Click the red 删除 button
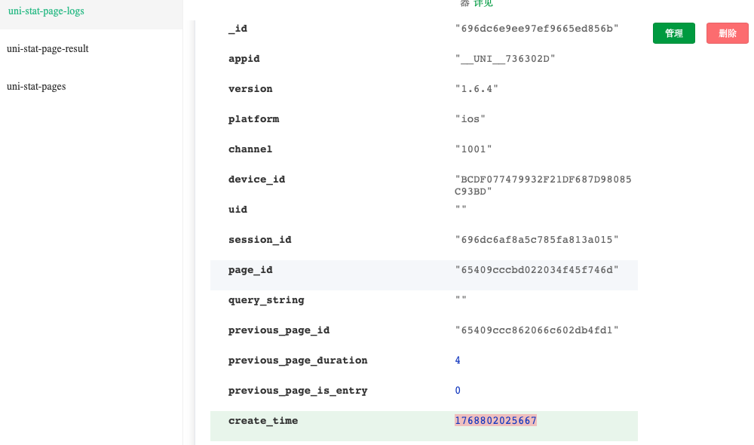754x445 pixels. click(x=727, y=33)
